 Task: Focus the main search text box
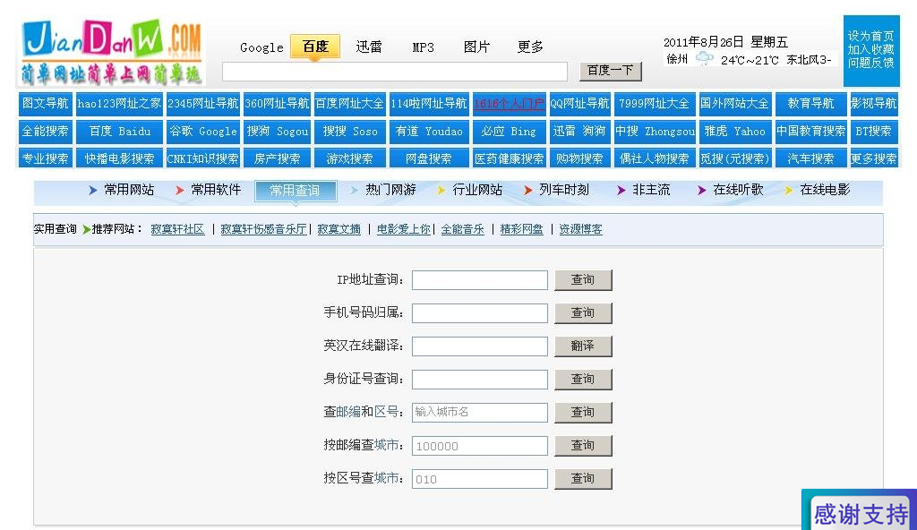click(395, 72)
